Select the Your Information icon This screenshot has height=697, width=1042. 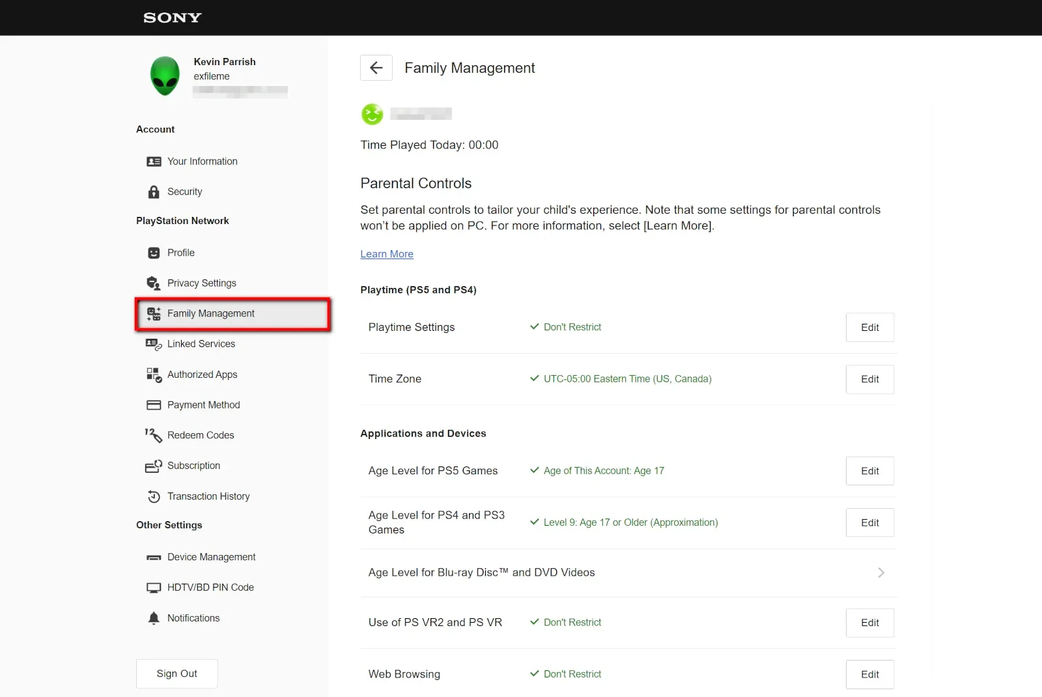coord(153,161)
